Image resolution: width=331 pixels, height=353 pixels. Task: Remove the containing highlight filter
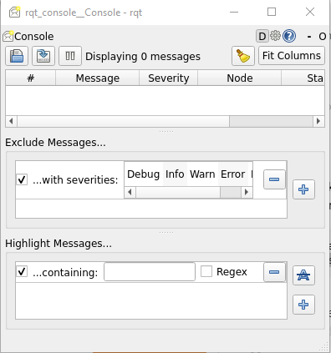274,272
